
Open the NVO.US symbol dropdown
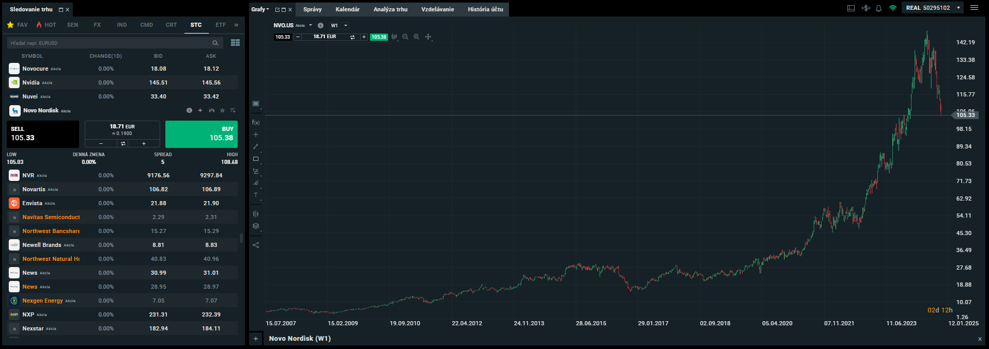click(311, 25)
